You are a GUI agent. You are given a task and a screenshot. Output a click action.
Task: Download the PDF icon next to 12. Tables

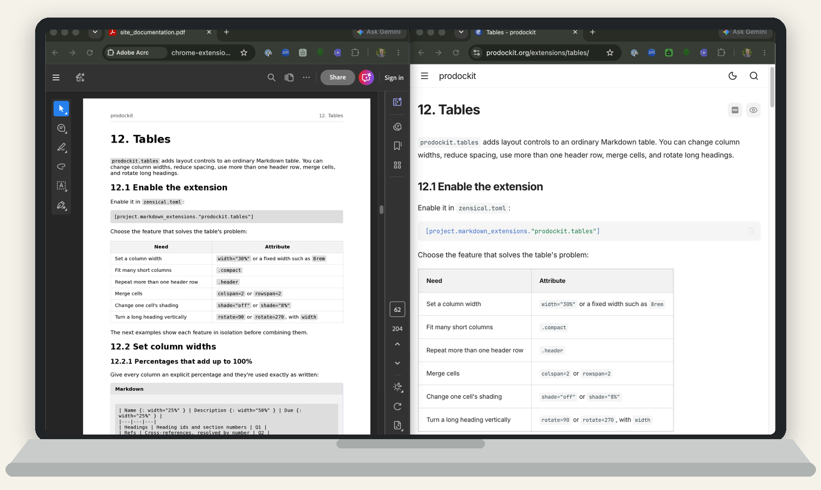734,110
